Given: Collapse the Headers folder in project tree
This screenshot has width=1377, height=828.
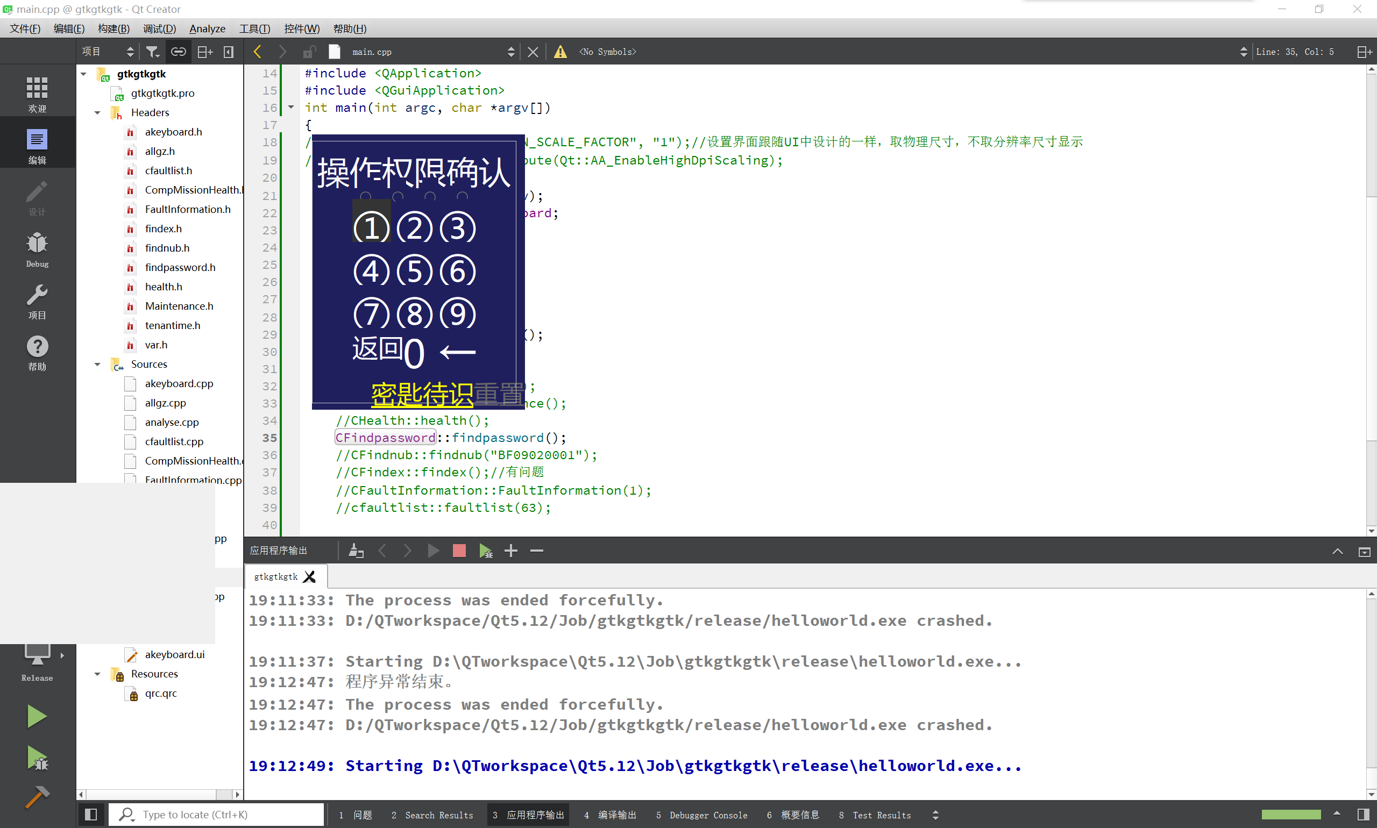Looking at the screenshot, I should 97,113.
